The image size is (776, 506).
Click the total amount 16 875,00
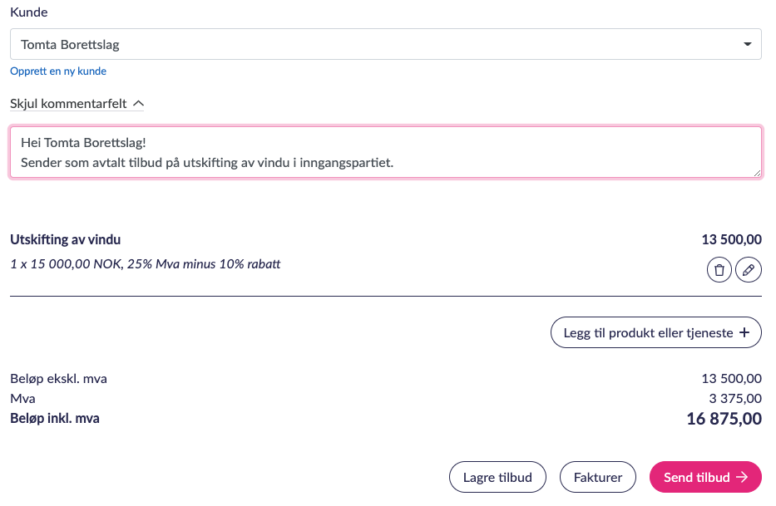pyautogui.click(x=724, y=419)
